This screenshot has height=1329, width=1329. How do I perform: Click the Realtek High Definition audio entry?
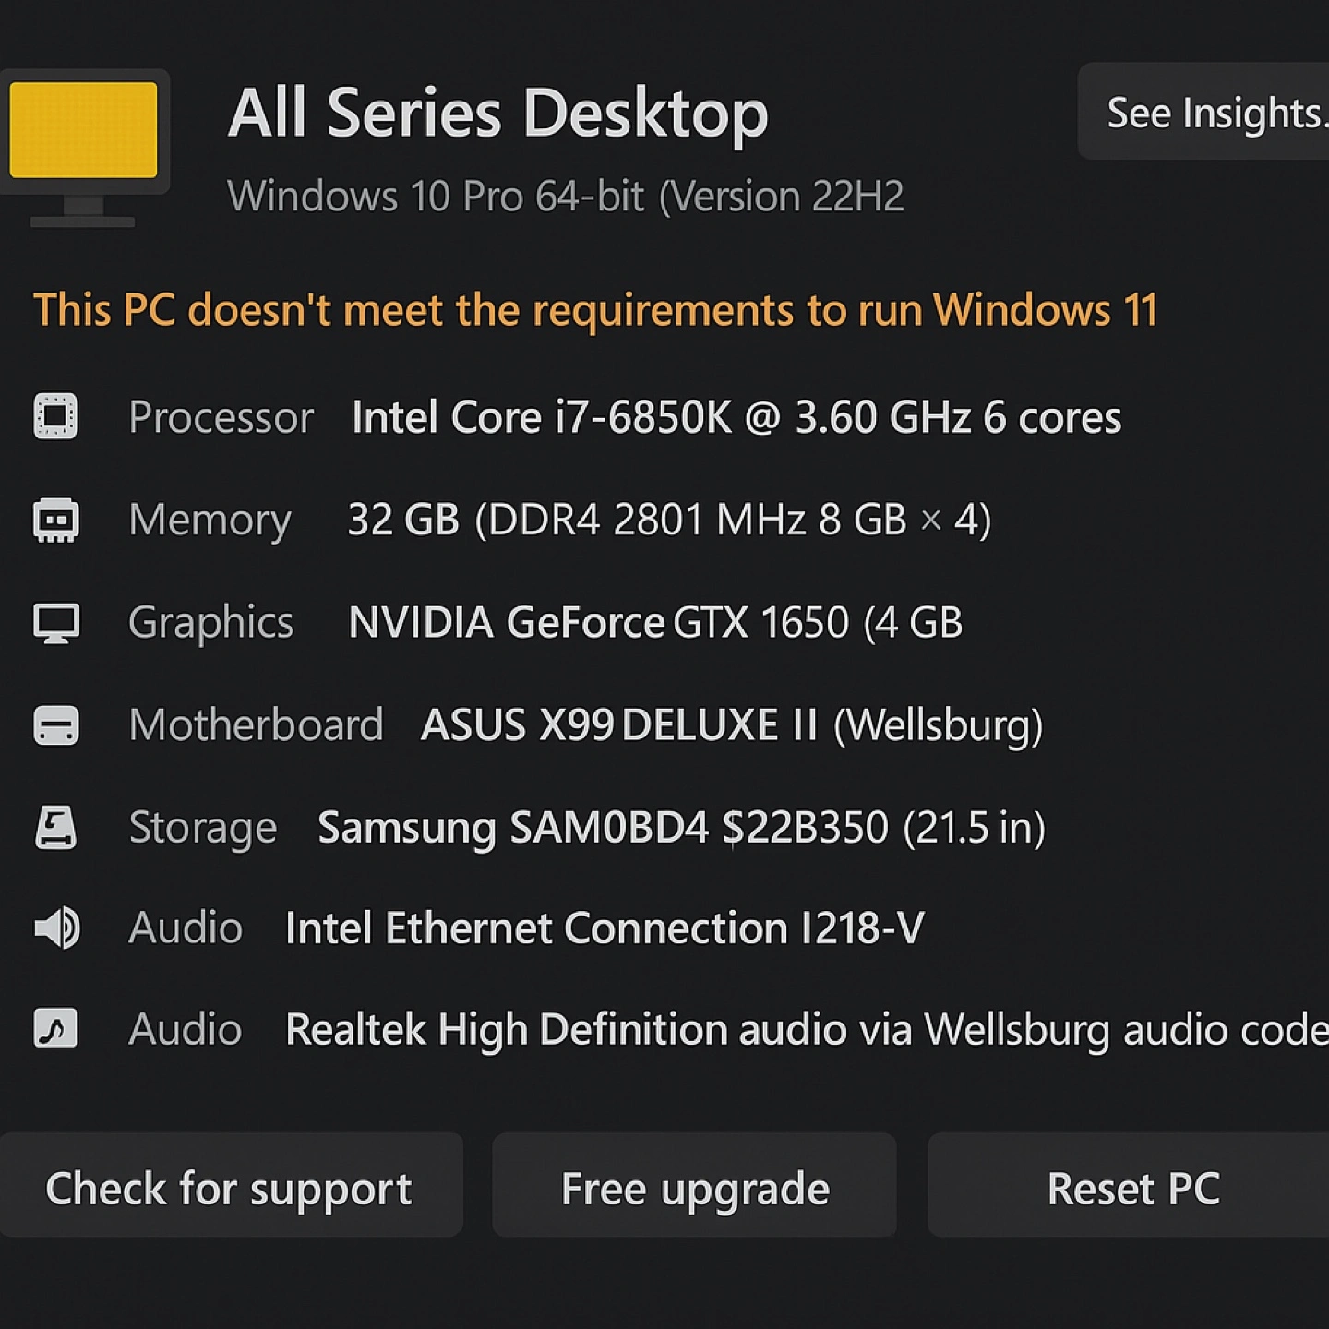coord(807,1030)
